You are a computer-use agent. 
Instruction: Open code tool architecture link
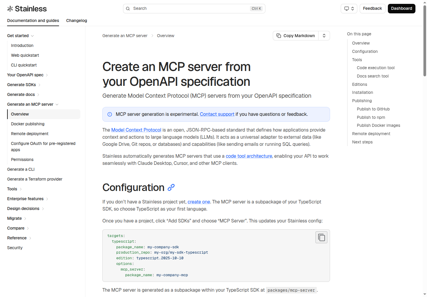pyautogui.click(x=249, y=156)
